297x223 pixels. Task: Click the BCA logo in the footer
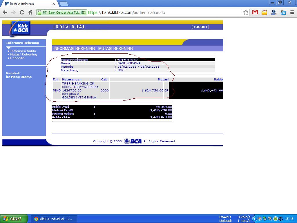pyautogui.click(x=133, y=141)
